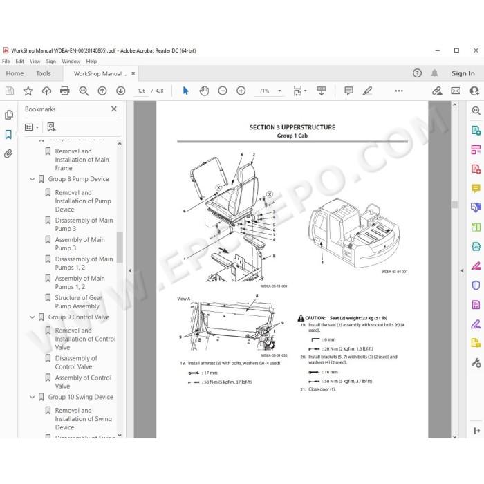Open the Window menu
The width and height of the screenshot is (484, 484).
71,61
